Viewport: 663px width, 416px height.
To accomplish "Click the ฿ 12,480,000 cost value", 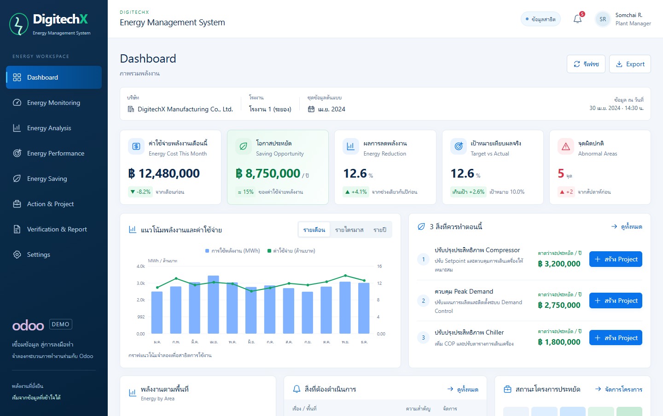I will coord(164,173).
